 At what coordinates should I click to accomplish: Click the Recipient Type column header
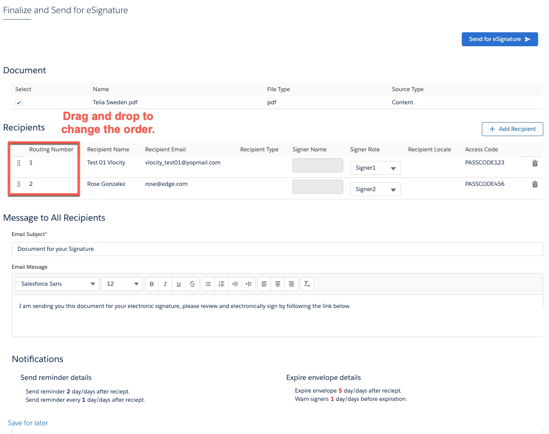click(x=259, y=150)
